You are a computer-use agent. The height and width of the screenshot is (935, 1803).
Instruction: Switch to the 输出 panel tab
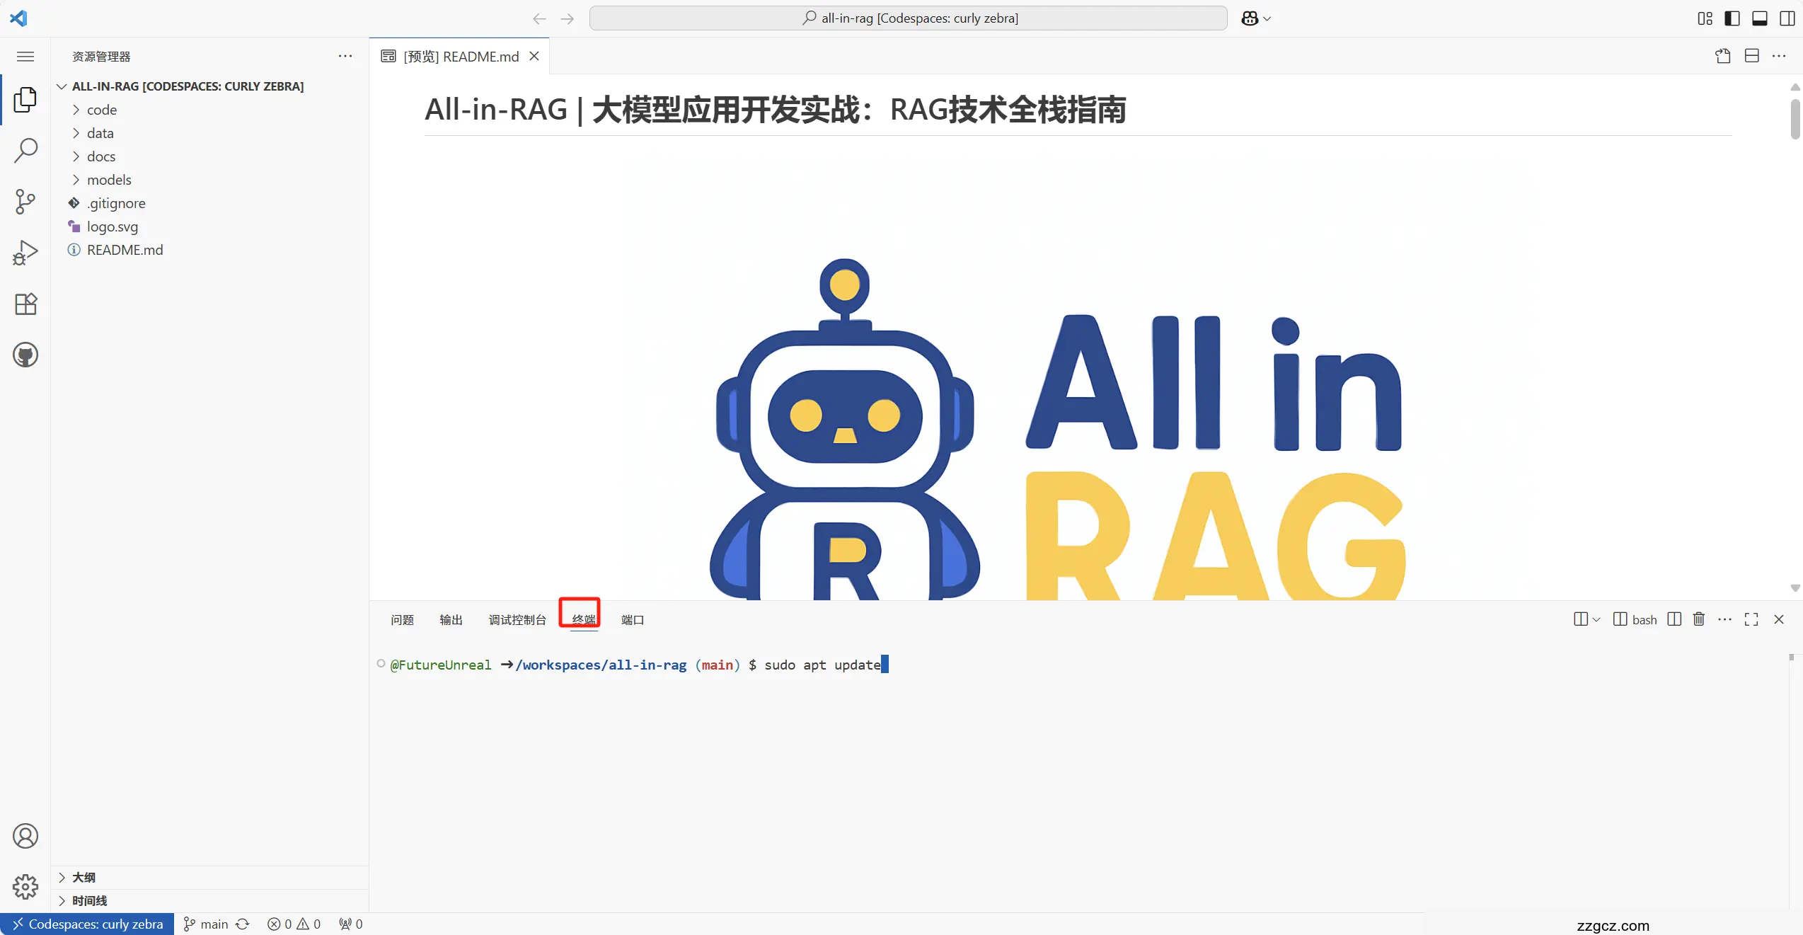[x=450, y=619]
